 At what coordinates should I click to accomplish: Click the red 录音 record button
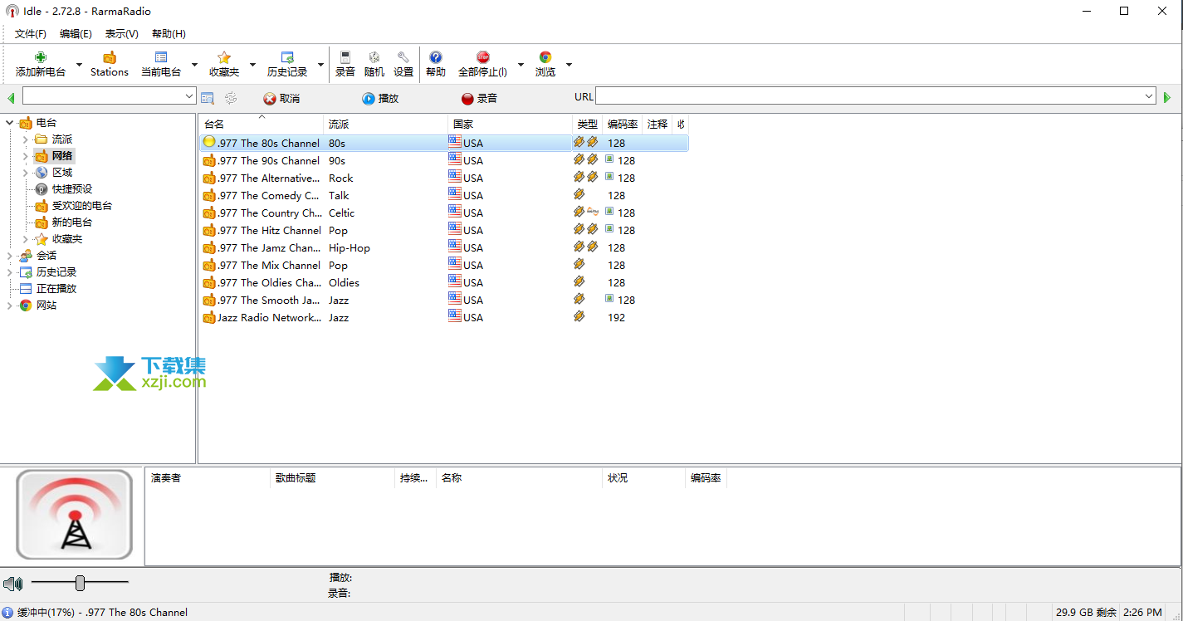pos(479,98)
